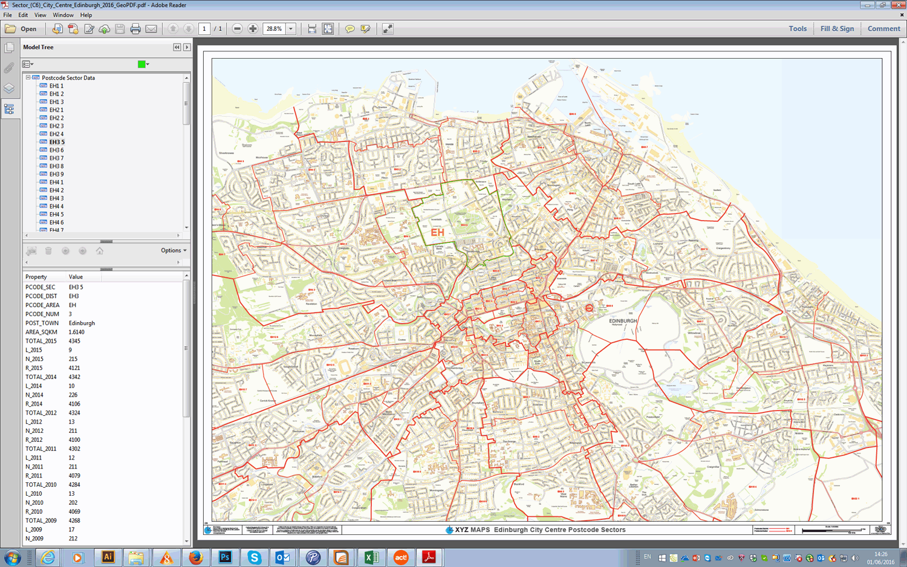Click the Open text button
Image resolution: width=907 pixels, height=567 pixels.
[x=28, y=28]
